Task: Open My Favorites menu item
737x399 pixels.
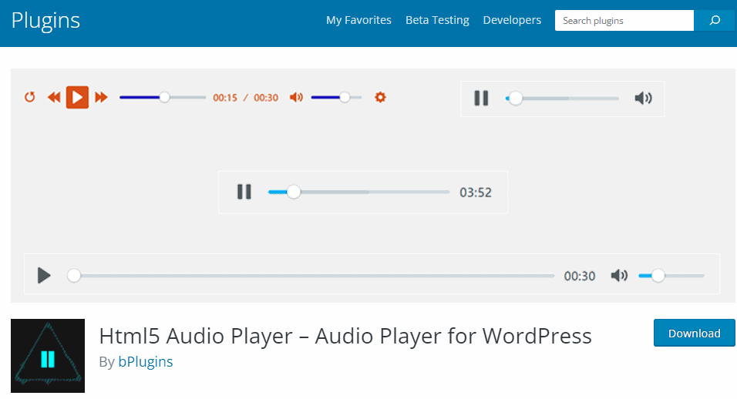Action: click(x=358, y=20)
